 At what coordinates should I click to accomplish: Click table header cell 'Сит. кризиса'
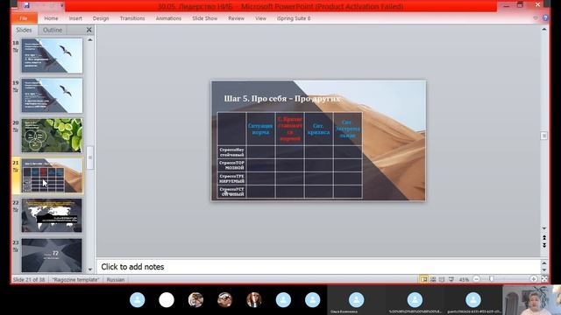[x=318, y=129]
